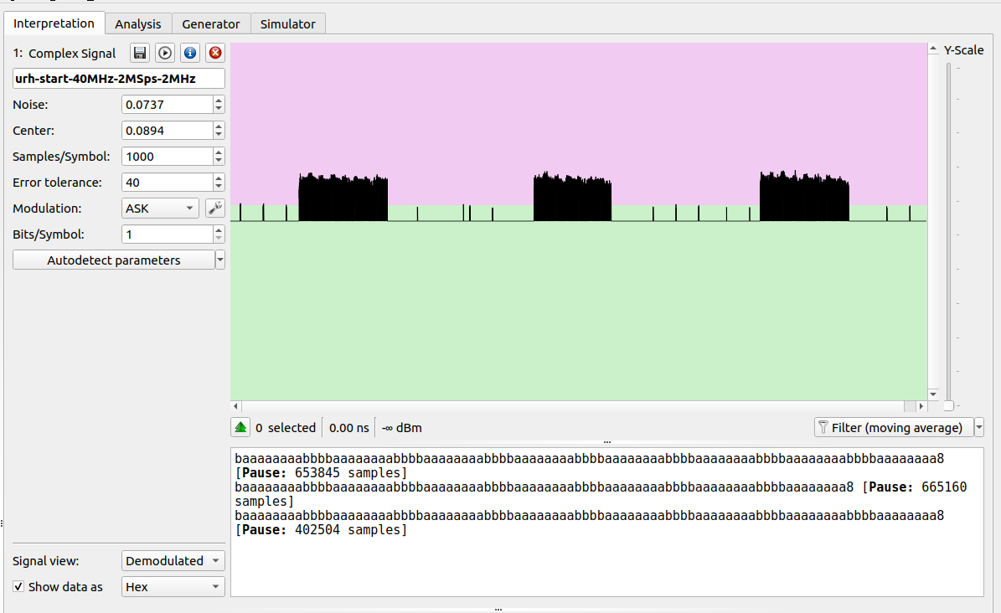Increase the Noise value with up arrow

pyautogui.click(x=219, y=100)
